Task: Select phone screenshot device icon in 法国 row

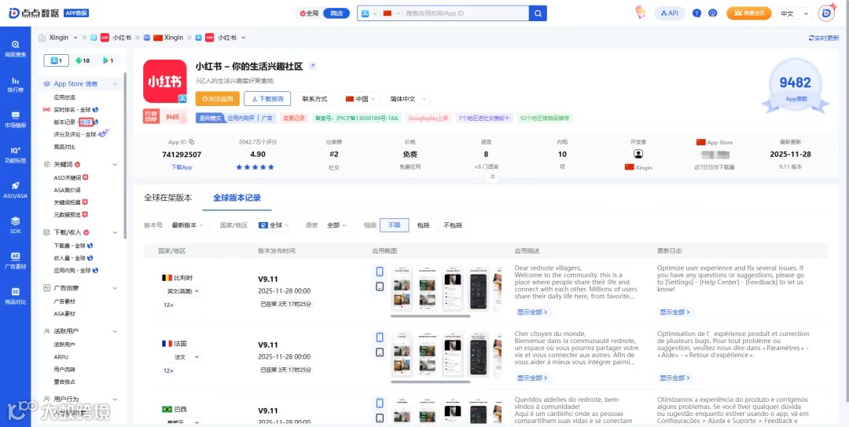Action: (x=380, y=338)
